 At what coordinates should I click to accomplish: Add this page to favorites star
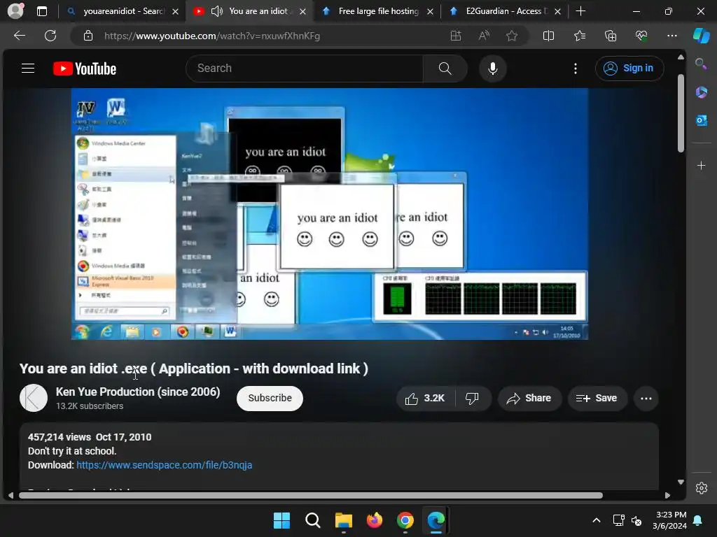click(x=512, y=36)
